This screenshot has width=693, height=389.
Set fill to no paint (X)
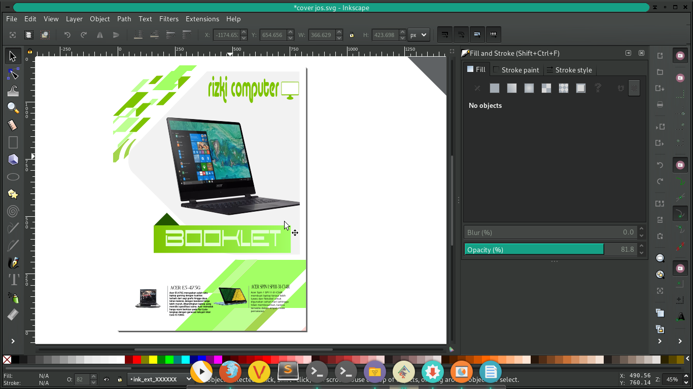477,88
